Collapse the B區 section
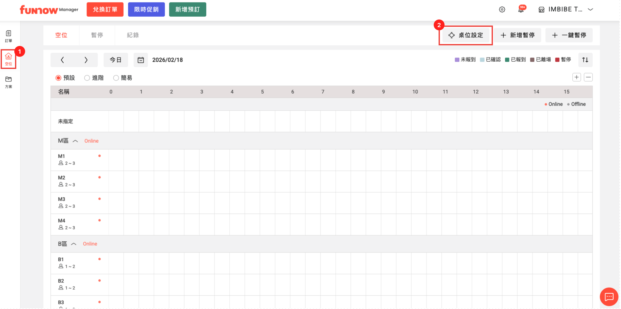This screenshot has height=309, width=621. coord(74,244)
